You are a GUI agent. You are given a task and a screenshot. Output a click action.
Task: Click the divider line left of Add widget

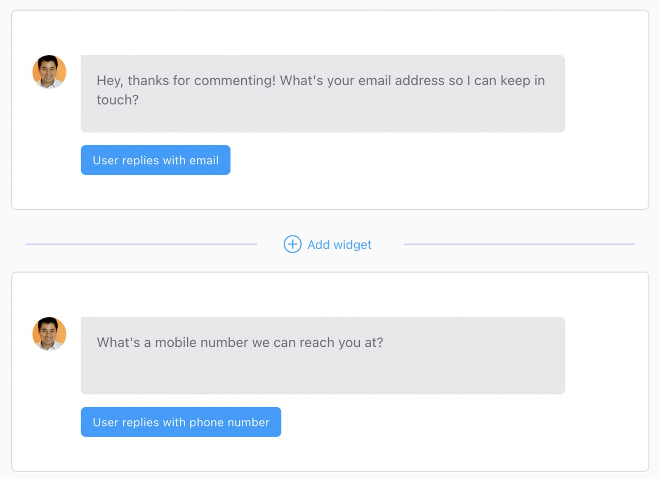pos(141,244)
